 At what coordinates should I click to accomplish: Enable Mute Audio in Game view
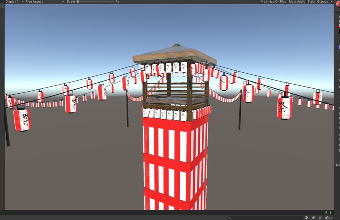297,2
